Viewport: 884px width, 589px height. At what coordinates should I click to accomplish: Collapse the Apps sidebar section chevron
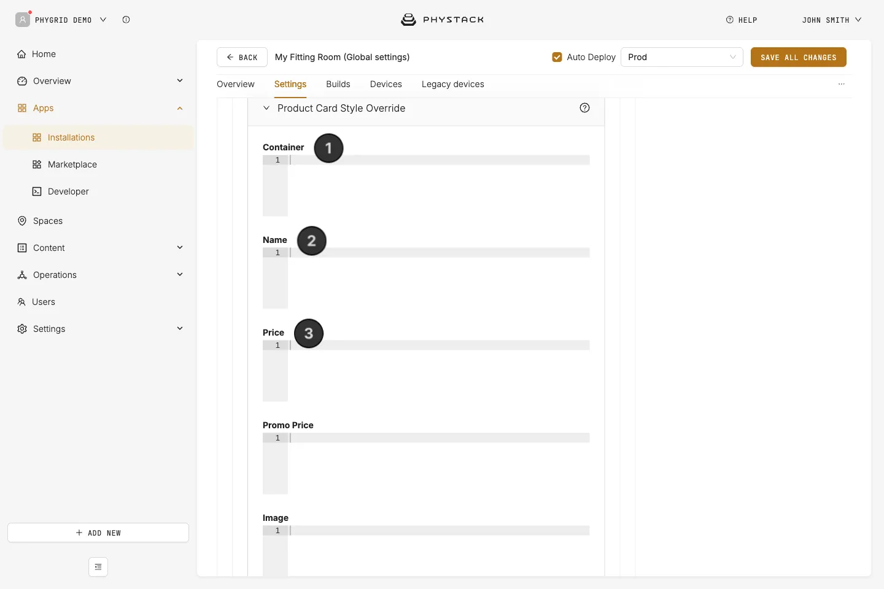180,108
